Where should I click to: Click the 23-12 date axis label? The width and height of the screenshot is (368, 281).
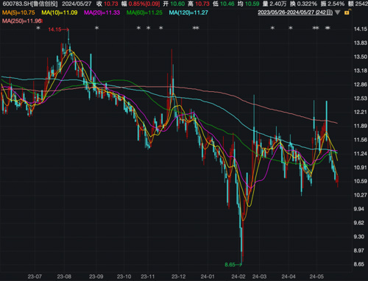pyautogui.click(x=179, y=277)
